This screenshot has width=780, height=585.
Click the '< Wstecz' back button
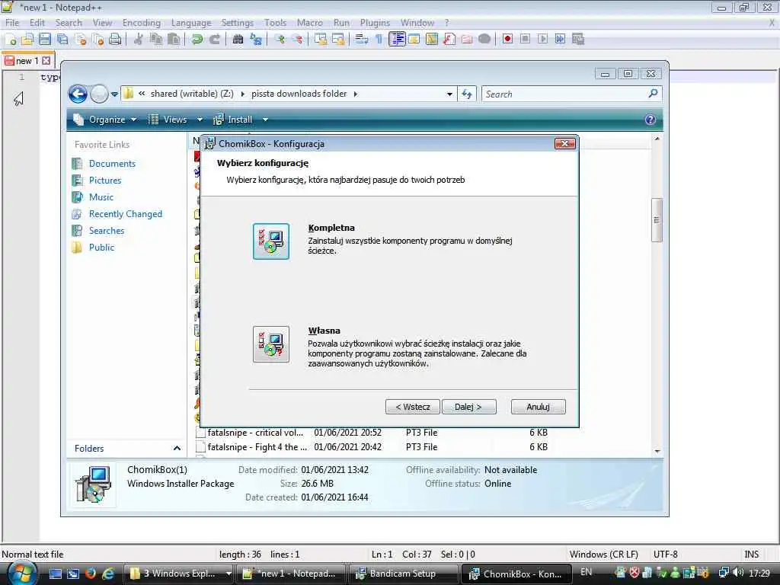(412, 407)
